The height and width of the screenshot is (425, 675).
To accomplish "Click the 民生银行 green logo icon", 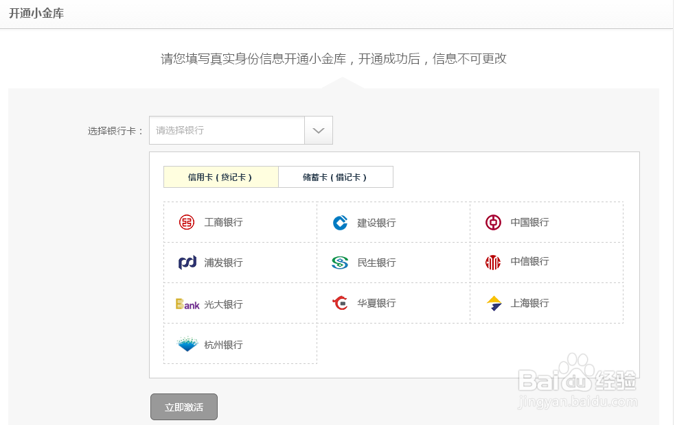I will coord(340,263).
